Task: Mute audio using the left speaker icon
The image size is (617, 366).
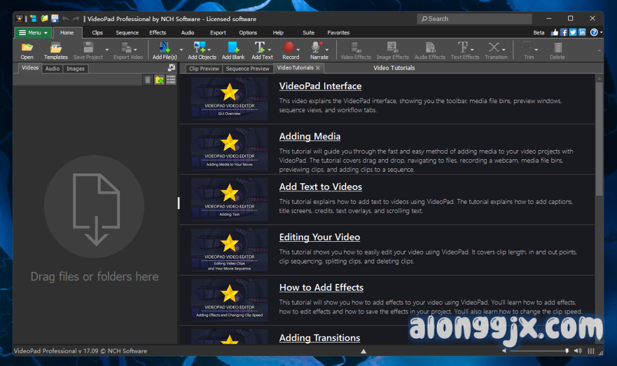Action: 504,351
